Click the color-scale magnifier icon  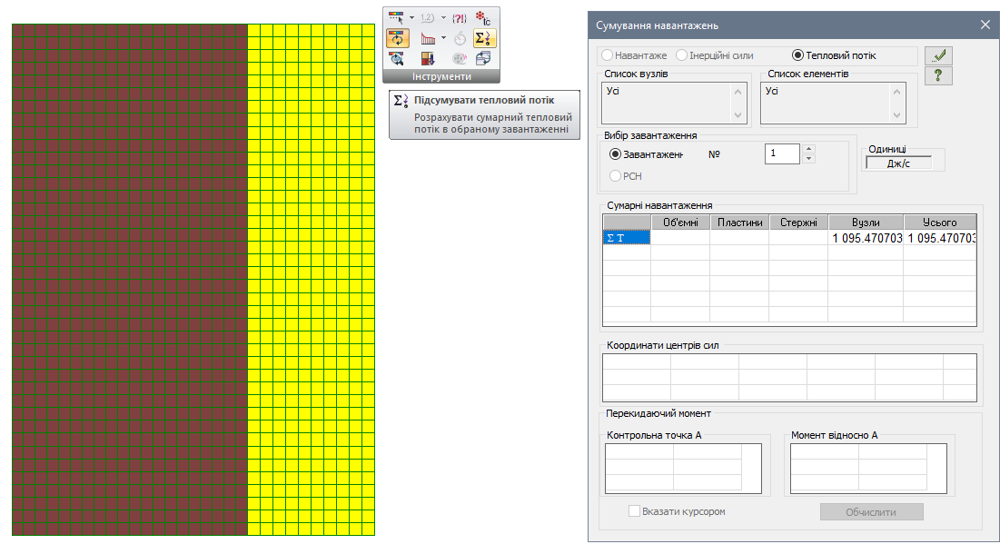pyautogui.click(x=397, y=59)
